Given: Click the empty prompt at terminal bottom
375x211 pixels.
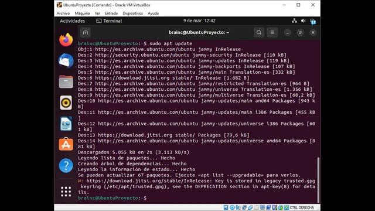Looking at the screenshot, I should (x=112, y=198).
